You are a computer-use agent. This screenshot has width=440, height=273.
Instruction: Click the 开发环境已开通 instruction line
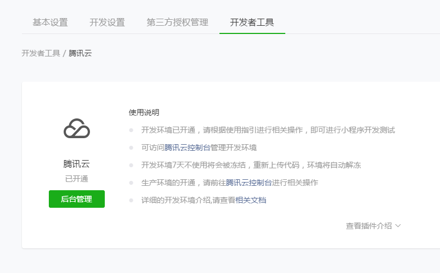coord(268,130)
